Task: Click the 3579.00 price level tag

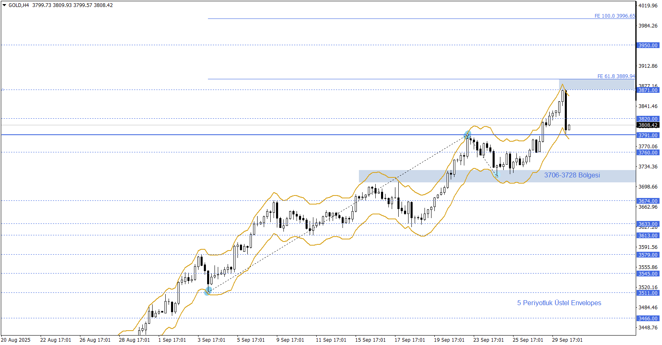Action: pos(648,255)
